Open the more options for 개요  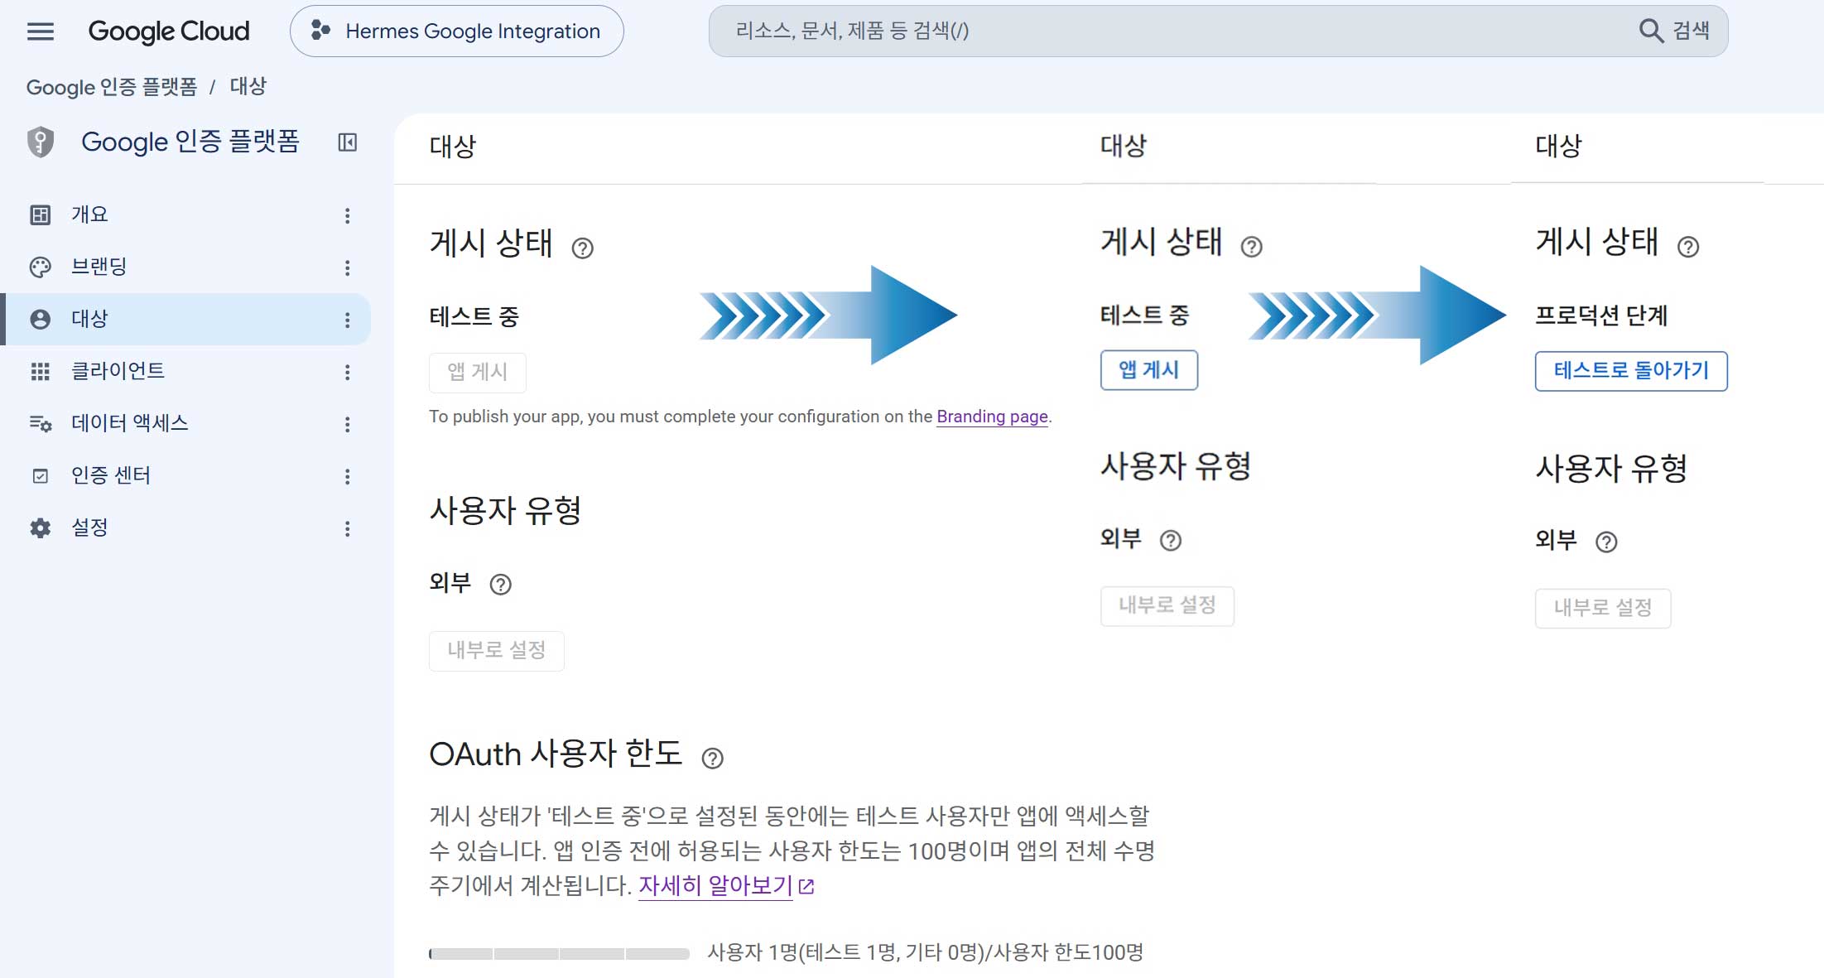click(348, 215)
